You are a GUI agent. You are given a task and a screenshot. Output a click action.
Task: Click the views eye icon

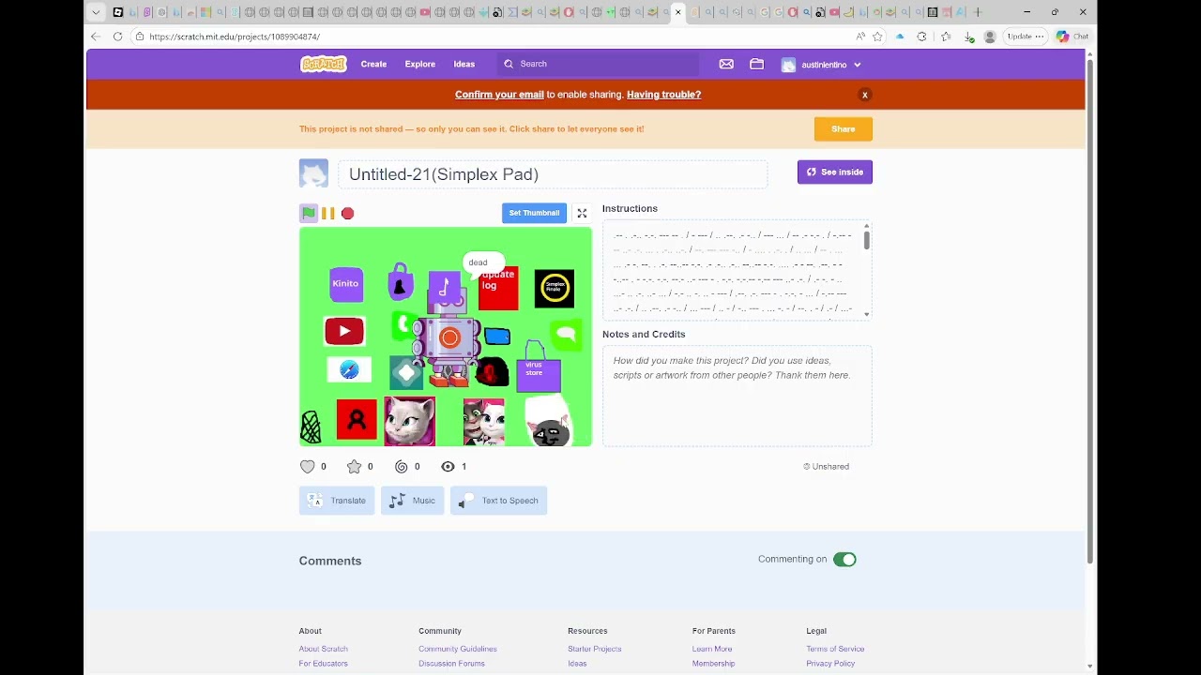click(448, 466)
